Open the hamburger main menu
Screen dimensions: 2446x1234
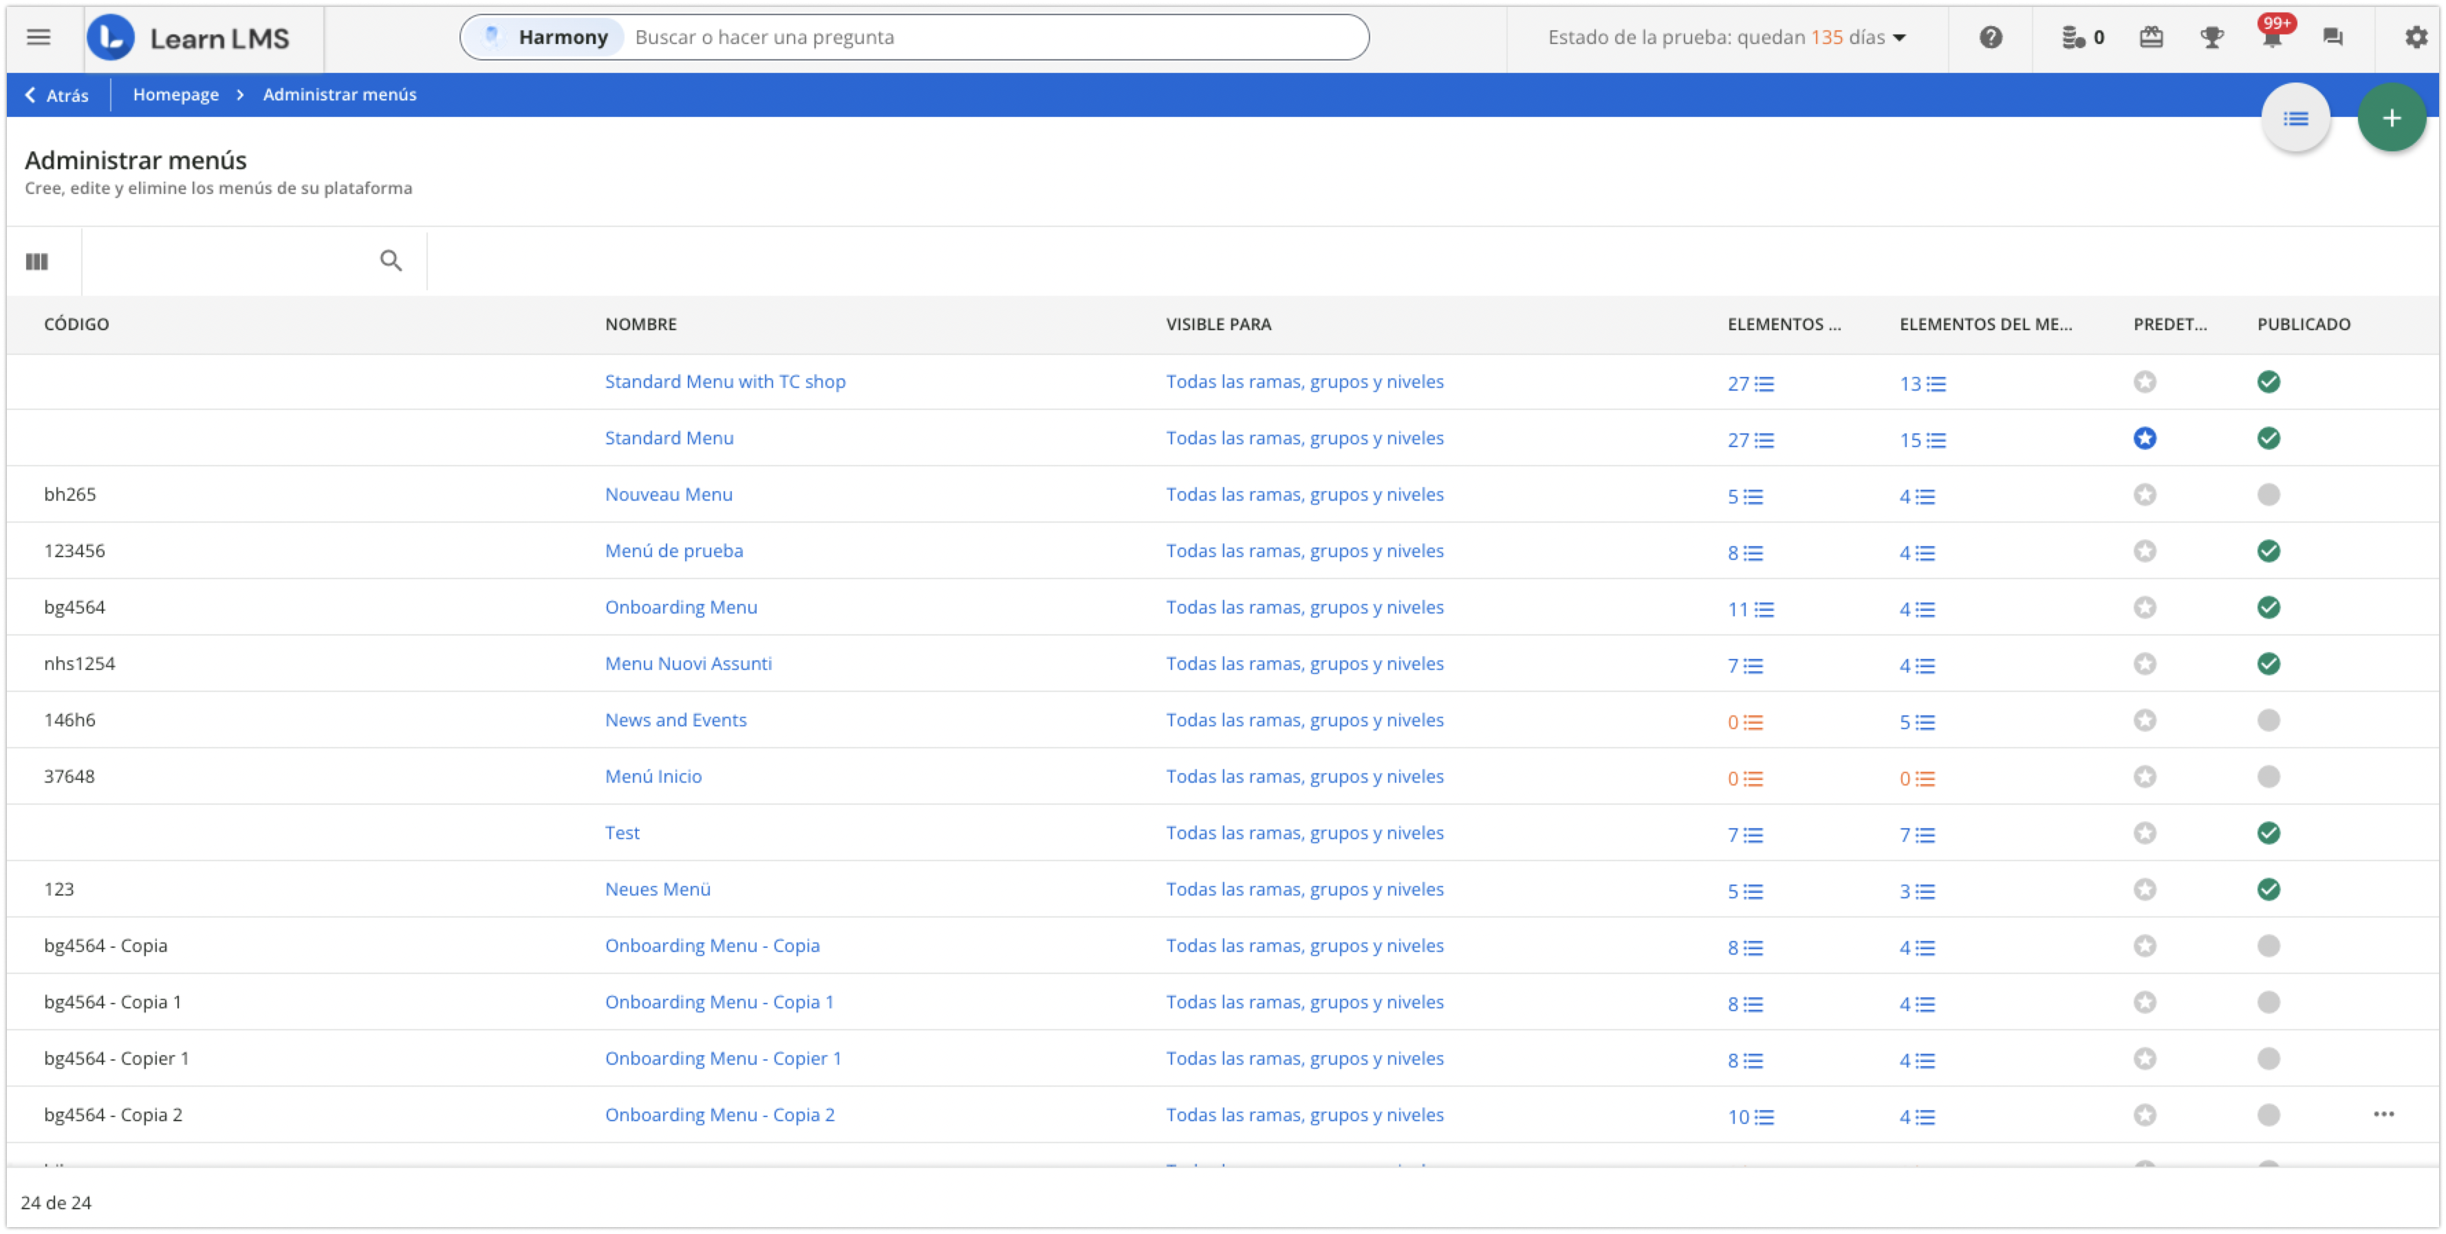point(38,37)
